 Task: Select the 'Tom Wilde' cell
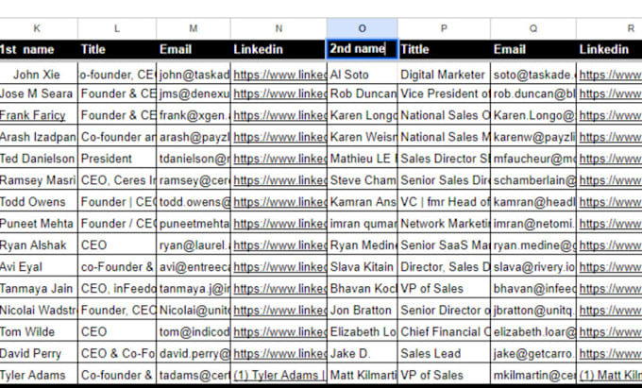pyautogui.click(x=38, y=331)
